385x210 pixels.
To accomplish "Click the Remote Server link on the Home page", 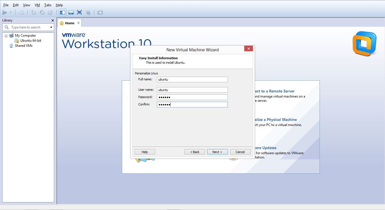I will [x=275, y=91].
